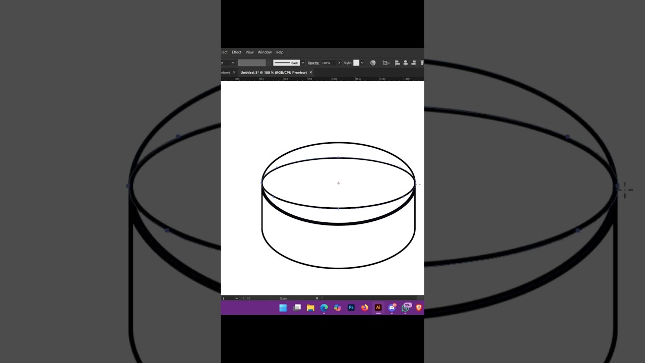Image resolution: width=645 pixels, height=363 pixels.
Task: Open the Basic brush definition dropdown
Action: [303, 63]
